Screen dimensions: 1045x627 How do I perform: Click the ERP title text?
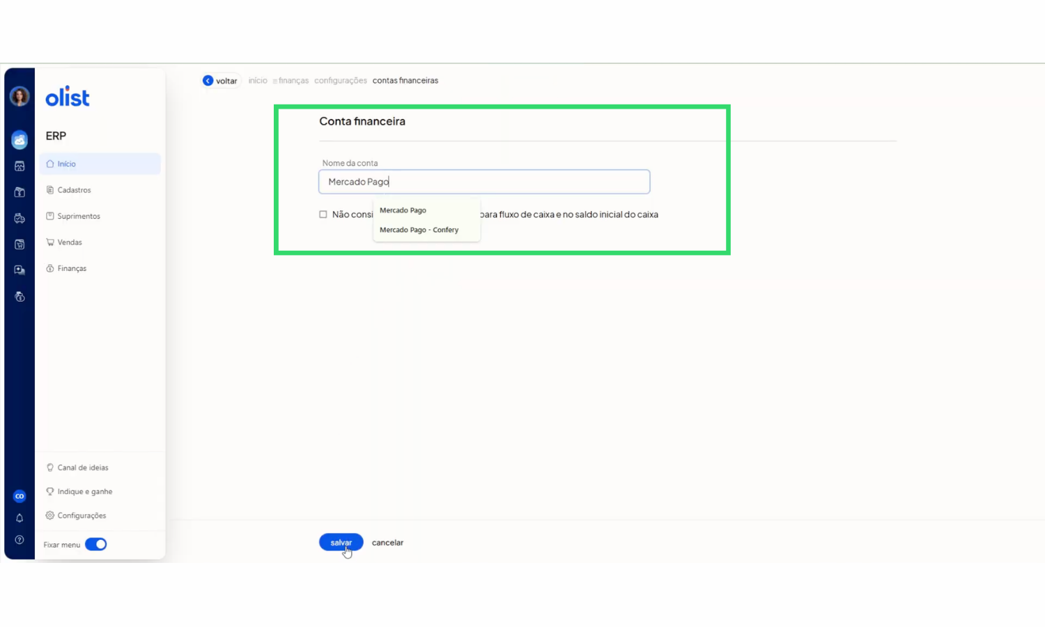pyautogui.click(x=56, y=136)
